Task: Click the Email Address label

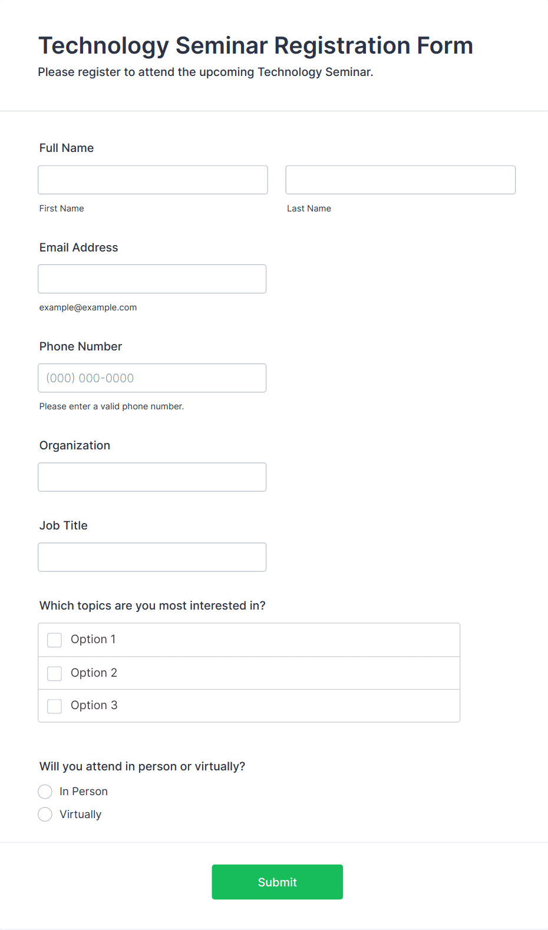Action: click(79, 247)
